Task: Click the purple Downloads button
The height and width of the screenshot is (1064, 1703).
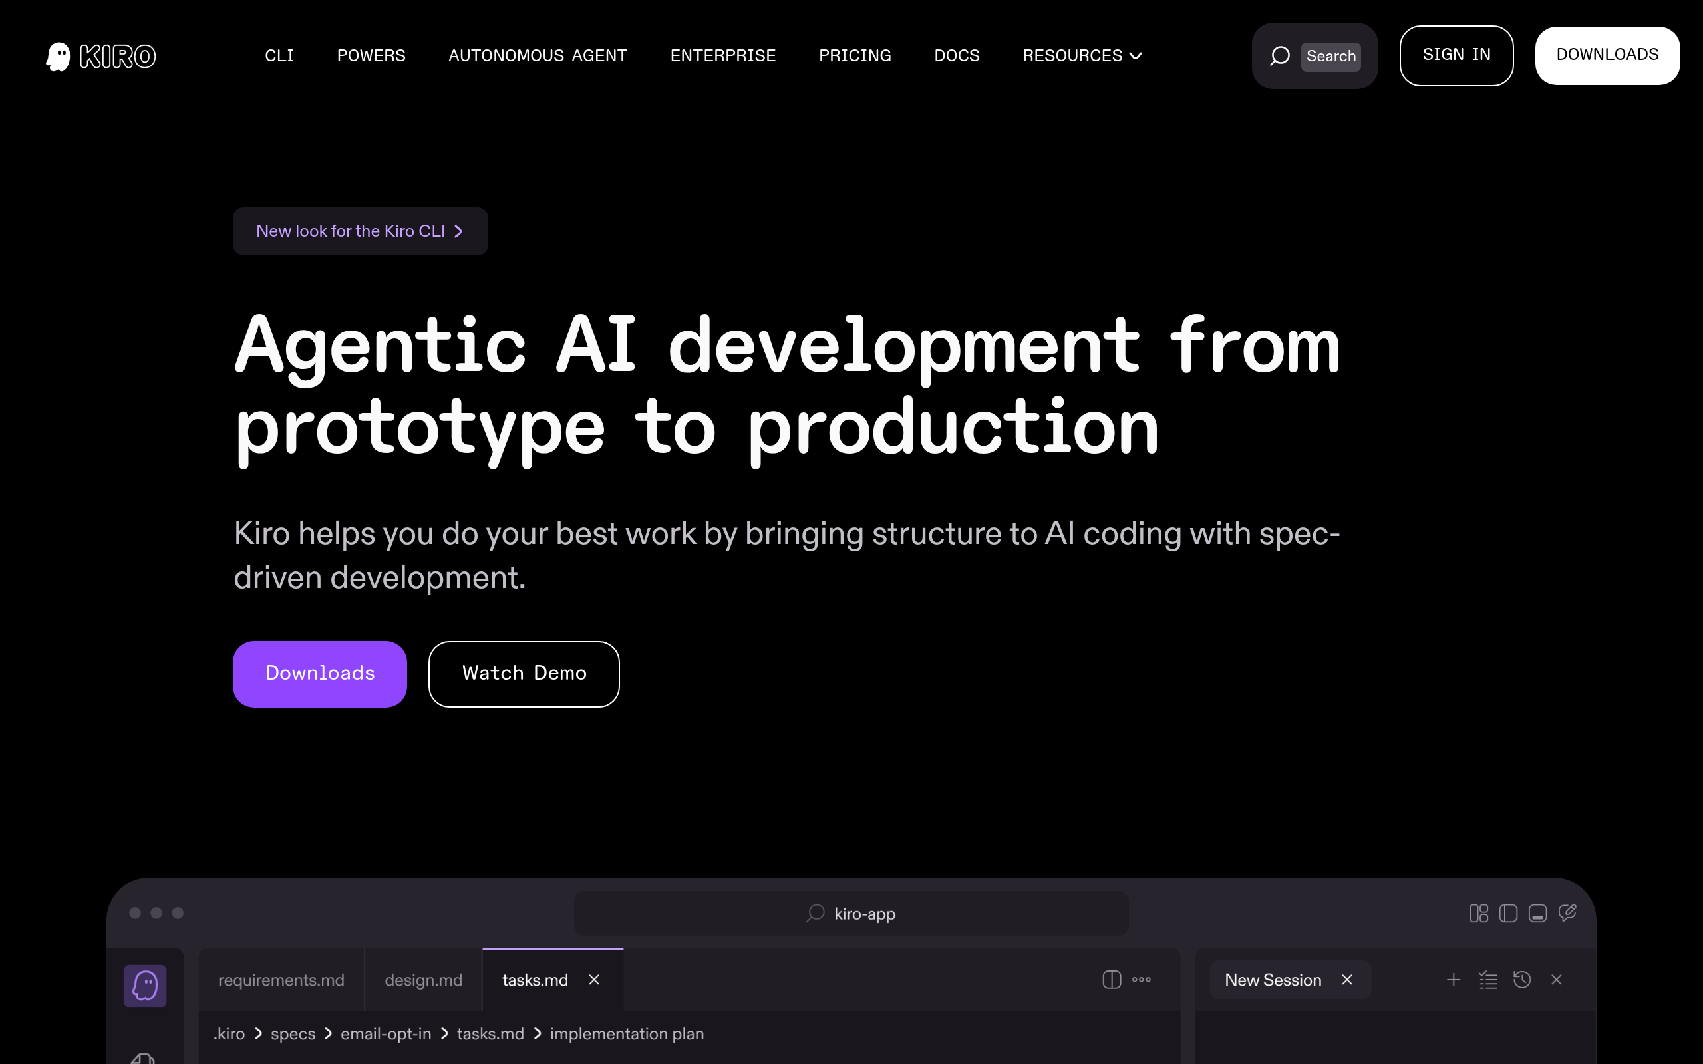Action: point(319,674)
